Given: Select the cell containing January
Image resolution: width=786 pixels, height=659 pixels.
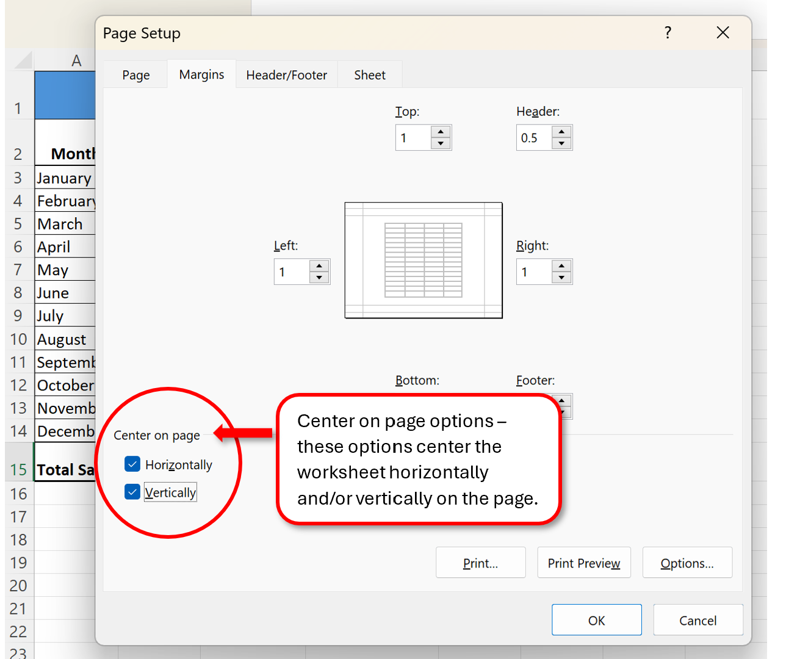Looking at the screenshot, I should point(63,178).
